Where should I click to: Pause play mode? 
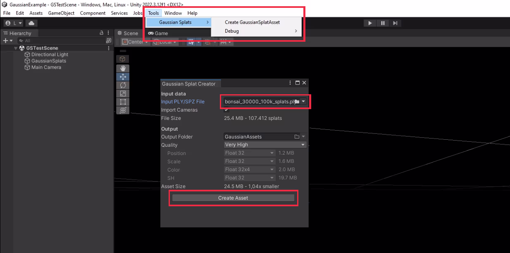point(383,23)
